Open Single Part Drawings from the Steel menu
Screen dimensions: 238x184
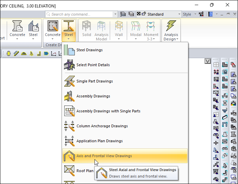click(x=95, y=81)
